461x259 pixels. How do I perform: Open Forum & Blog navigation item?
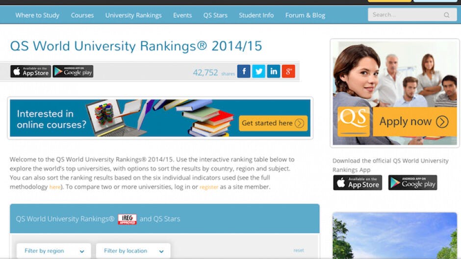click(305, 15)
